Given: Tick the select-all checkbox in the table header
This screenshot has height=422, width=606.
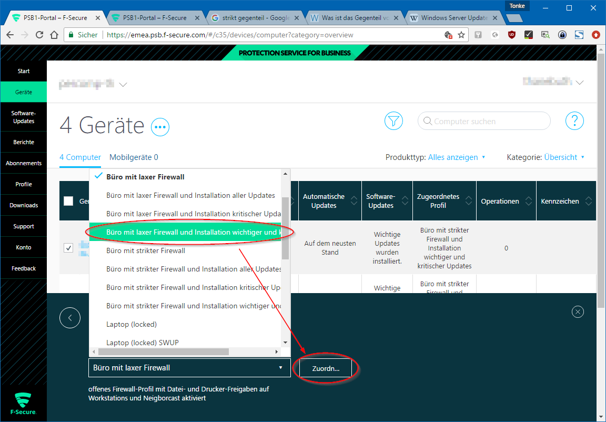Looking at the screenshot, I should click(68, 201).
